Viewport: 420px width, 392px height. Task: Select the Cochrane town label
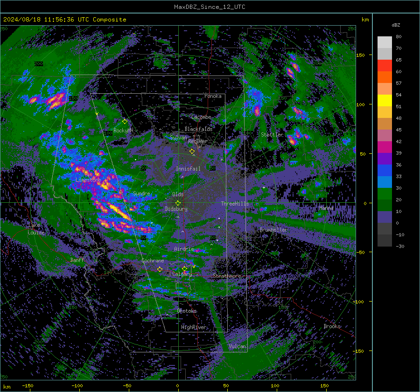(153, 261)
